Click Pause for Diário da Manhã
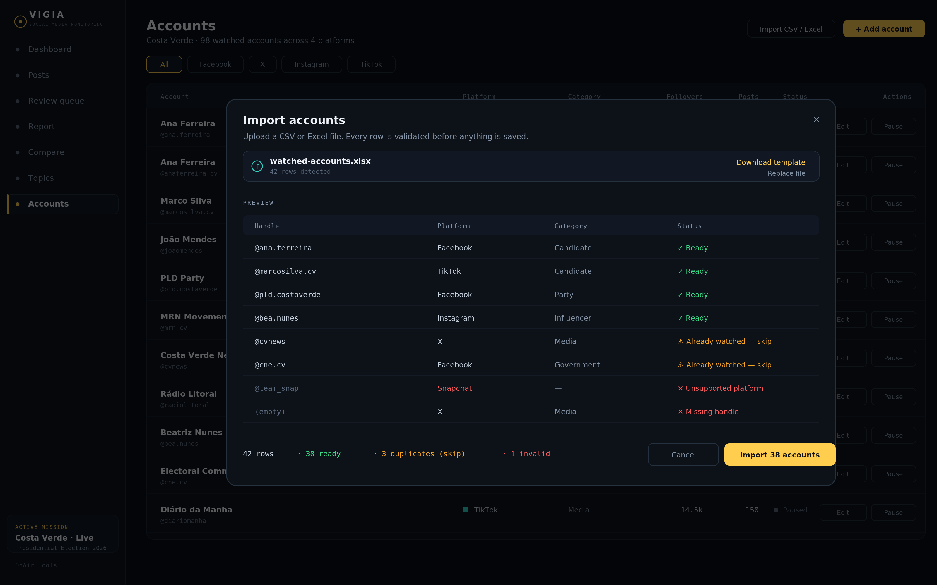The width and height of the screenshot is (937, 585). coord(893,512)
